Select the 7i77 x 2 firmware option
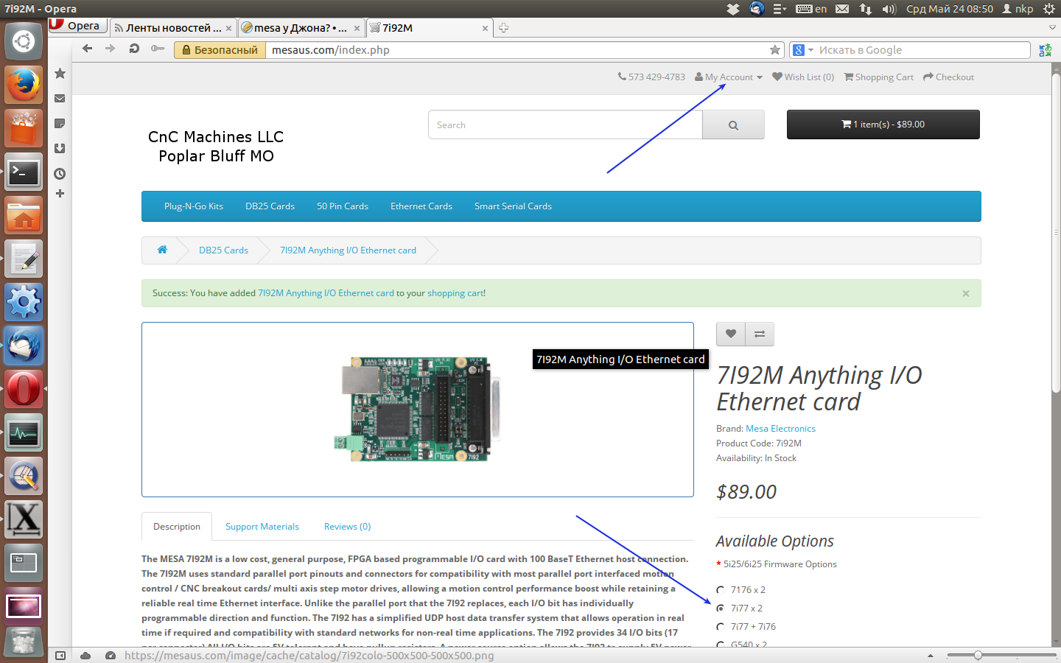 [x=721, y=608]
